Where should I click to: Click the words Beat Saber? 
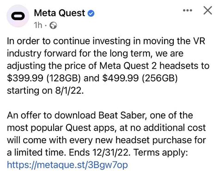tap(122, 115)
